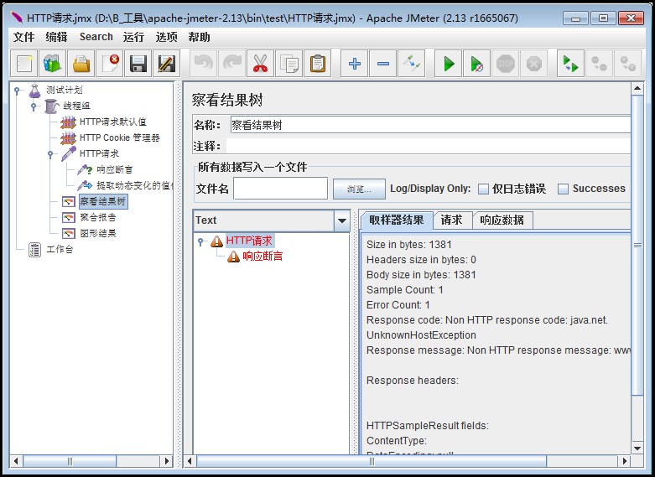Click Error Count: 1 text line
Viewport: 655px width, 477px height.
398,305
